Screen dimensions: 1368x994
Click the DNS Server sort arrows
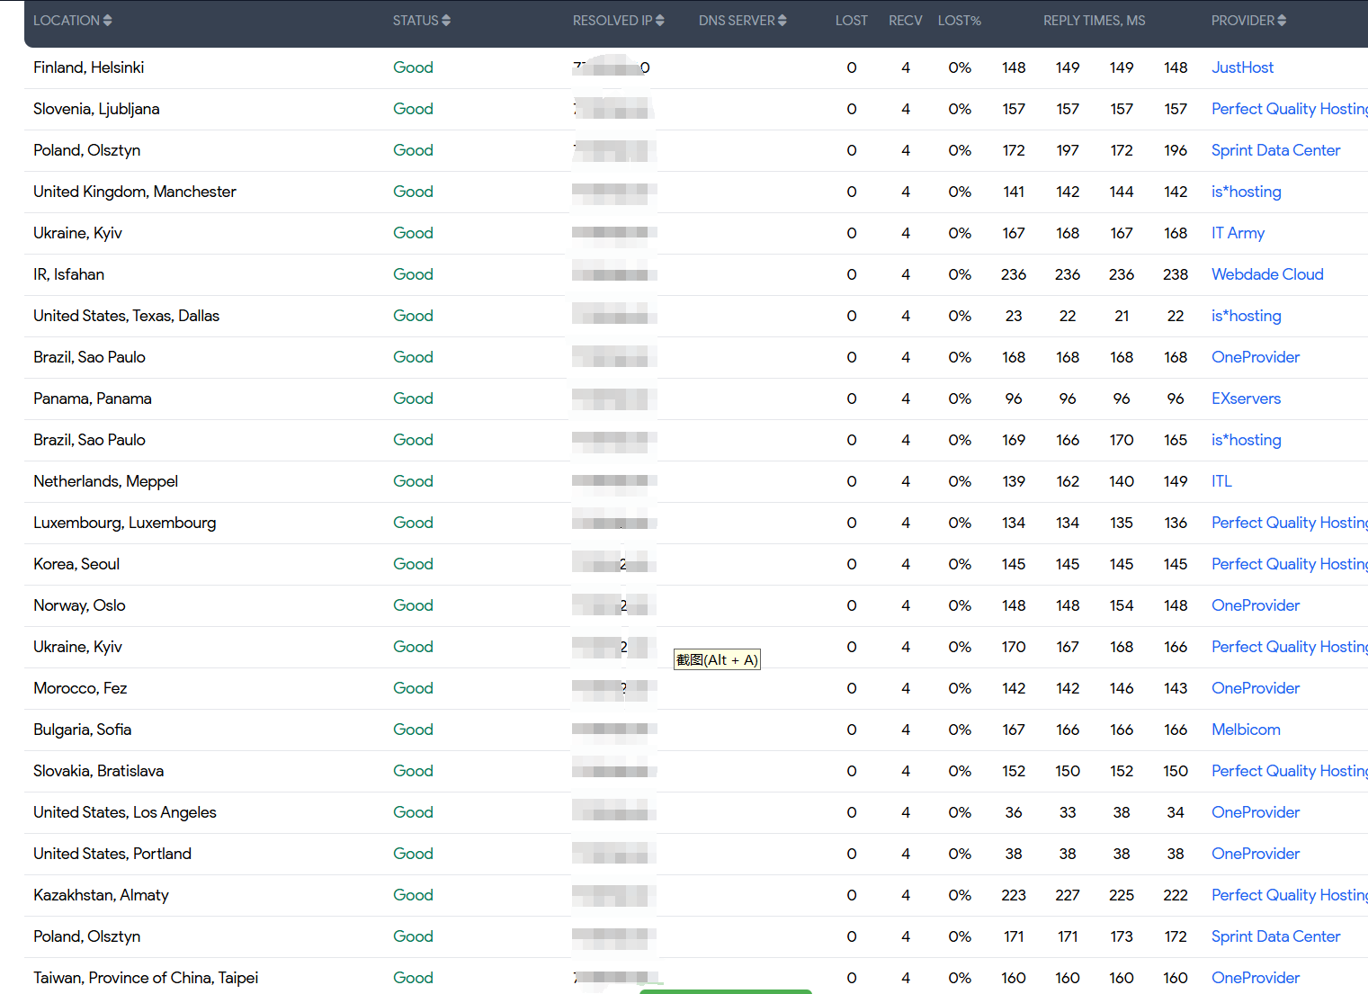[x=782, y=21]
